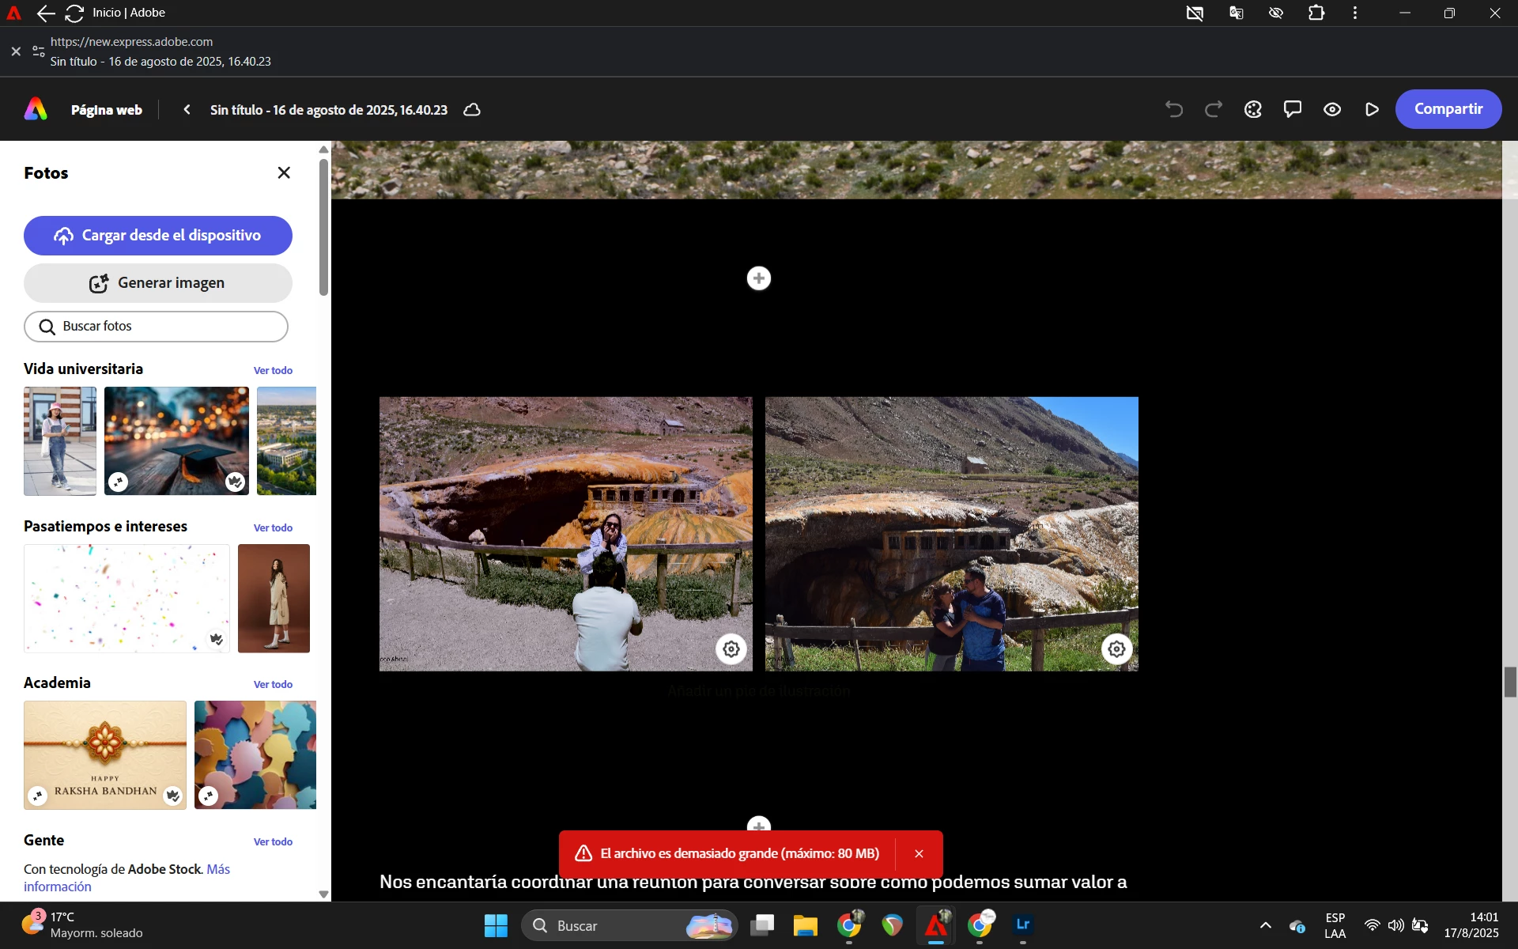This screenshot has width=1518, height=949.
Task: Expand Academia category with Ver todo
Action: coord(273,684)
